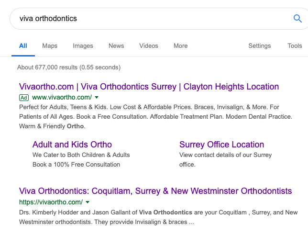Open the dropdown arrow next to https://vivaortho.com/
The image size is (308, 236).
tap(88, 202)
